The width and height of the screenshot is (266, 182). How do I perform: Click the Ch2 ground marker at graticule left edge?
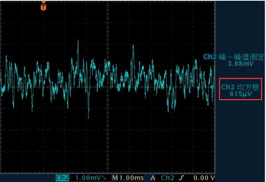pyautogui.click(x=2, y=87)
